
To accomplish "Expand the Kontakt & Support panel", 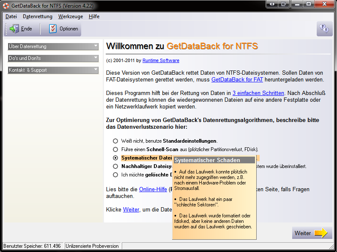I will (53, 70).
